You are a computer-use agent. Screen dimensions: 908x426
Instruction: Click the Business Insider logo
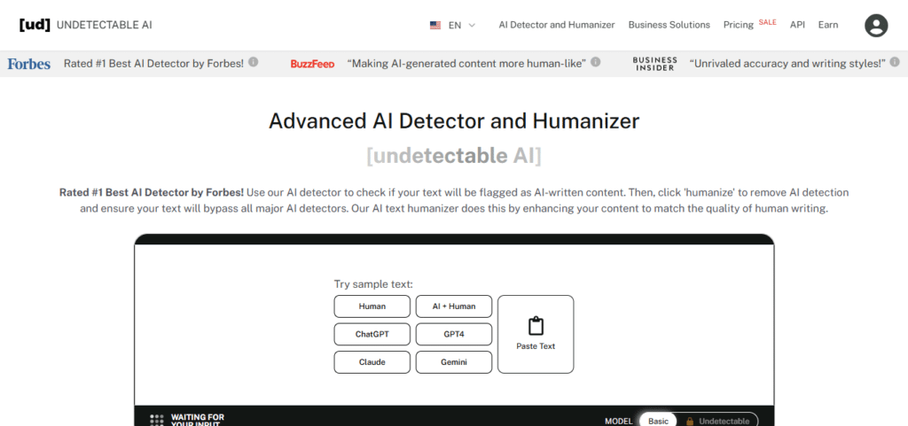coord(655,64)
